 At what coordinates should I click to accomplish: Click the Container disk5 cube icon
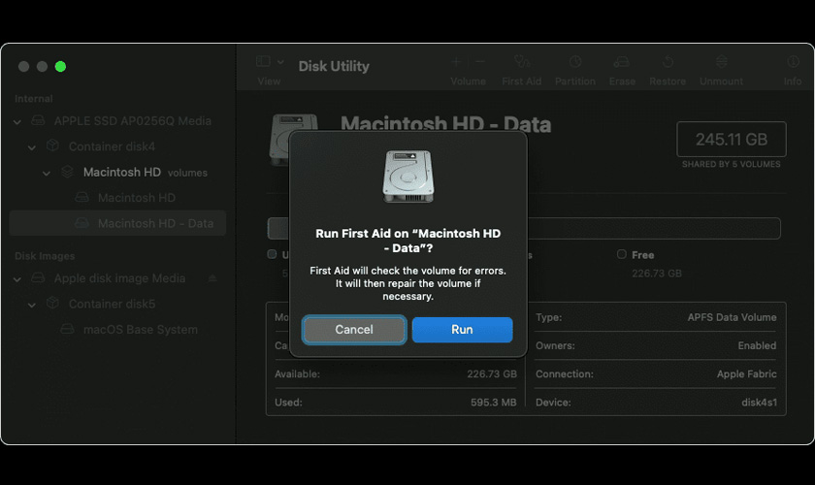point(52,303)
